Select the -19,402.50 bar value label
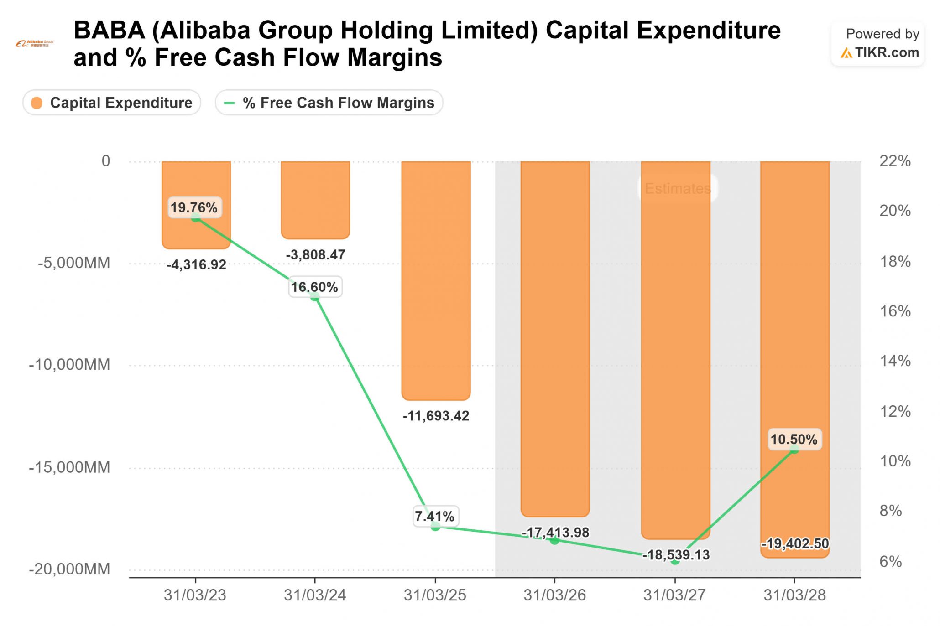940x626 pixels. [x=795, y=543]
